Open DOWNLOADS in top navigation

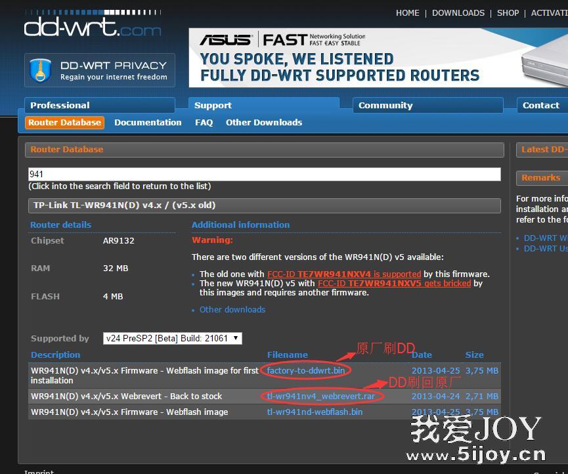[458, 13]
